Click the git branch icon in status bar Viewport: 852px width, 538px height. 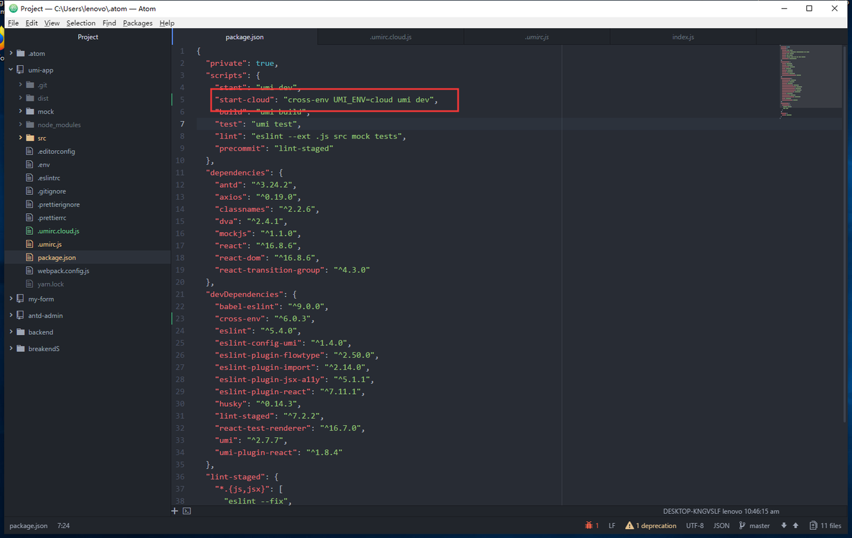pyautogui.click(x=742, y=525)
